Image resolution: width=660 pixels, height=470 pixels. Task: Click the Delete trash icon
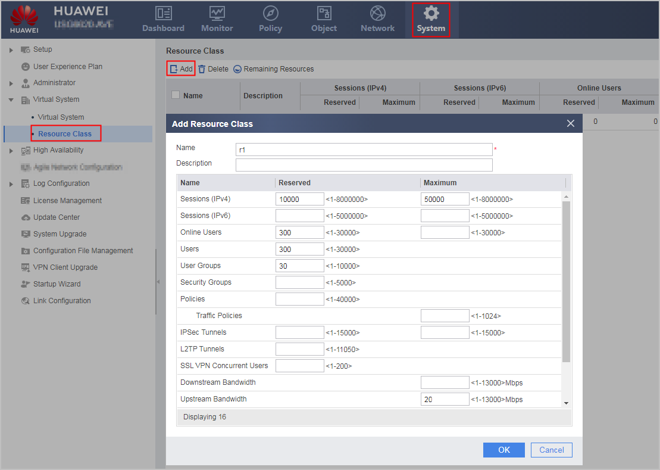pyautogui.click(x=202, y=69)
